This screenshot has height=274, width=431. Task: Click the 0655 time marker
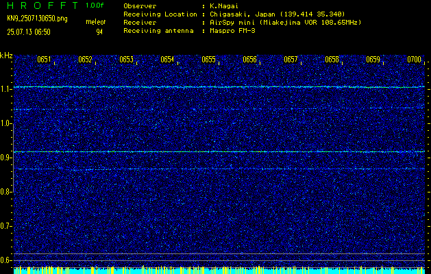pyautogui.click(x=208, y=60)
